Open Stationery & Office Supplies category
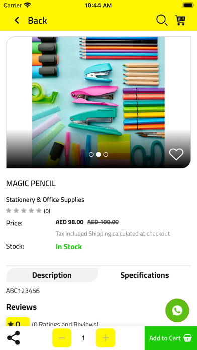This screenshot has width=197, height=350. (x=45, y=199)
